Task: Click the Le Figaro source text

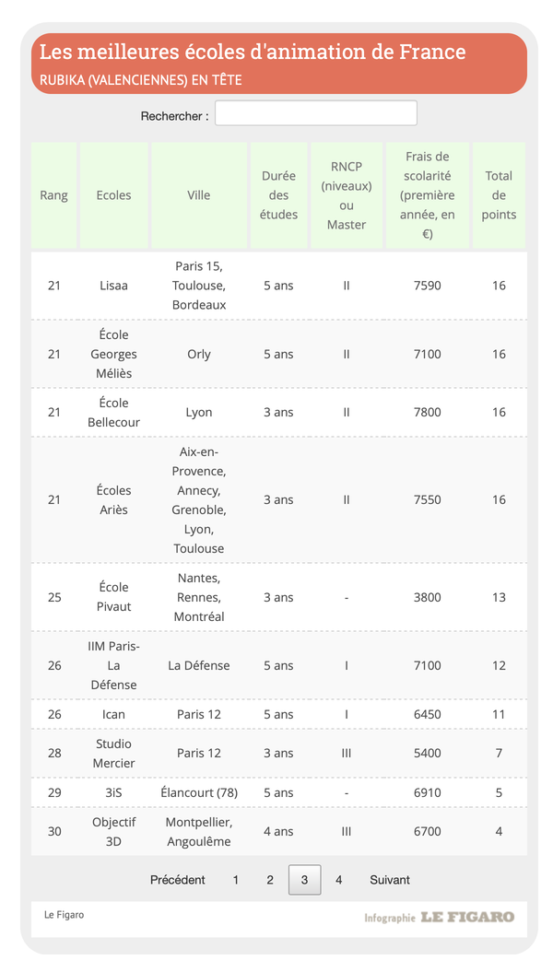Action: pos(65,915)
